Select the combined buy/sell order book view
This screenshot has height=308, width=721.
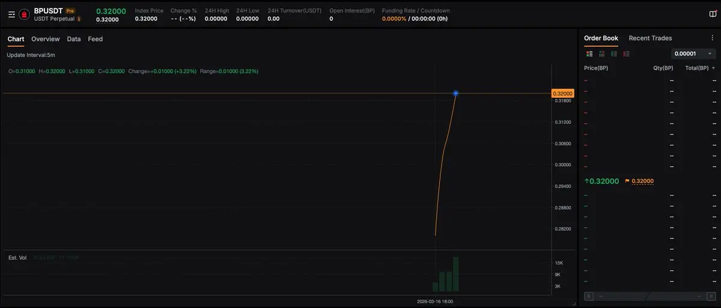pos(589,53)
